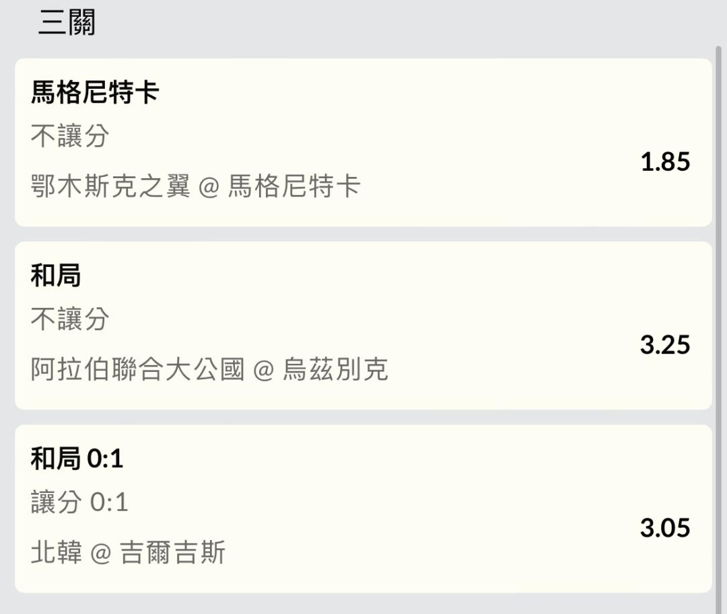This screenshot has width=727, height=614.
Task: Click 不讓分 label in the 烏茲別克 match card
Action: [70, 319]
